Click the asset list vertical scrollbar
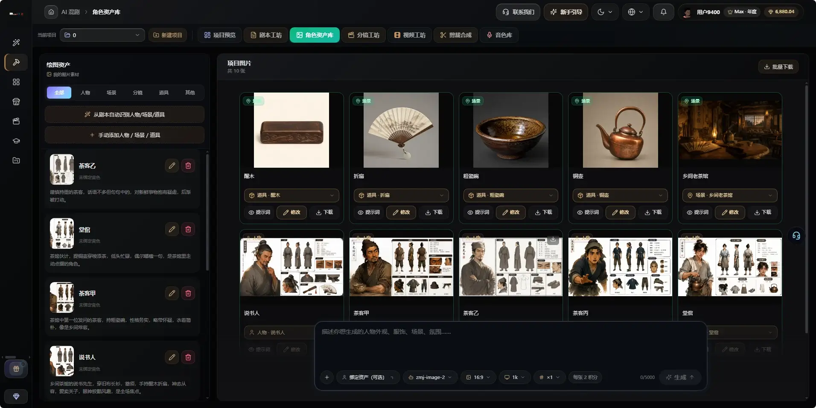The height and width of the screenshot is (408, 816). pos(207,212)
